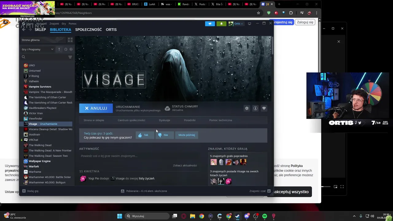Open Spotify from the taskbar

click(265, 216)
